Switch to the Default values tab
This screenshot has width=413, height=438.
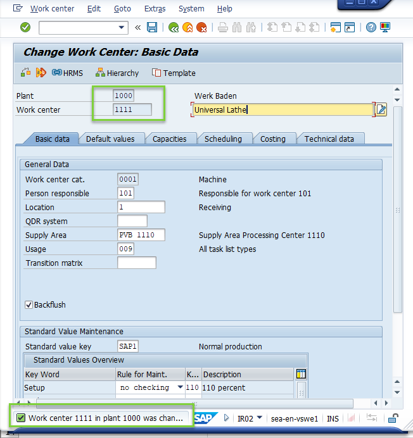pyautogui.click(x=110, y=139)
